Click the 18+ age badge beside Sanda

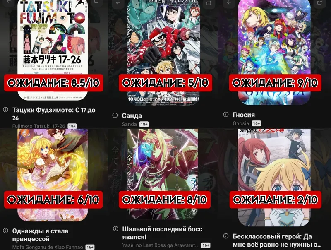click(x=144, y=124)
